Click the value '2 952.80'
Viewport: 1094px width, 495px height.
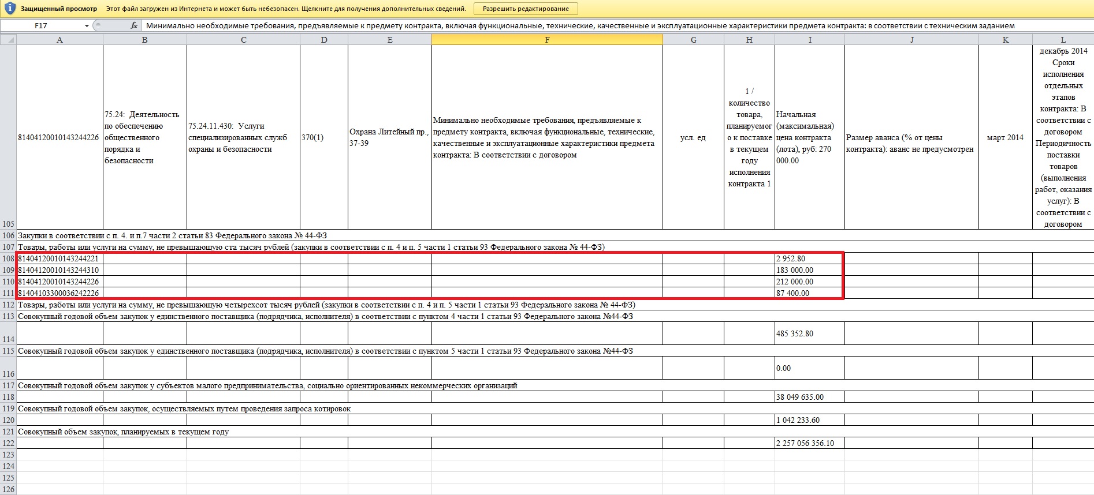[791, 258]
